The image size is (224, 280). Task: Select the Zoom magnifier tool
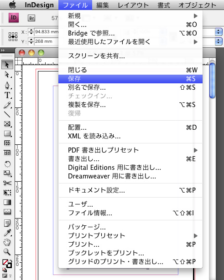click(7, 252)
